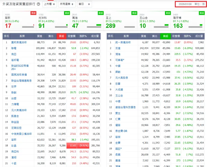Open stock link 統一美債20年
The width and height of the screenshot is (207, 167).
point(123,42)
